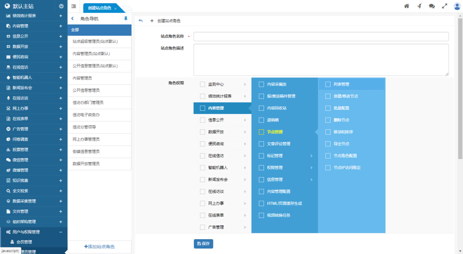Image resolution: width=463 pixels, height=254 pixels.
Task: Enable the 列表管理 checkbox
Action: [328, 84]
